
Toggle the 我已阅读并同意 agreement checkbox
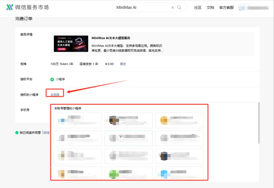(17, 133)
